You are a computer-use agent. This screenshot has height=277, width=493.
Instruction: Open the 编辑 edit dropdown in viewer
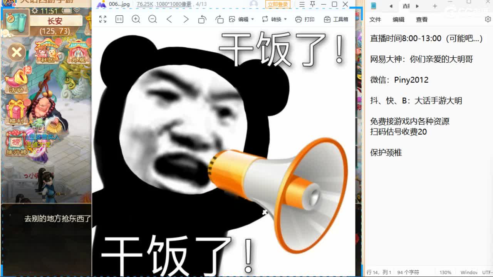tap(241, 19)
